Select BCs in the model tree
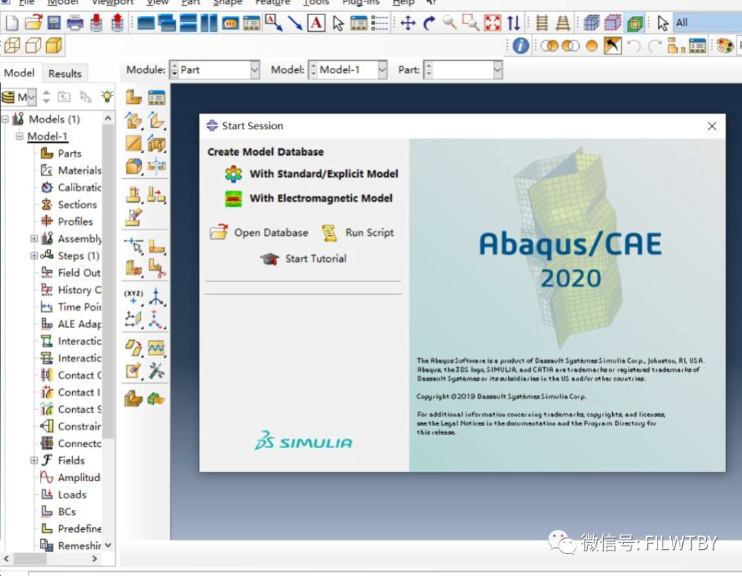This screenshot has width=742, height=576. pos(58,511)
